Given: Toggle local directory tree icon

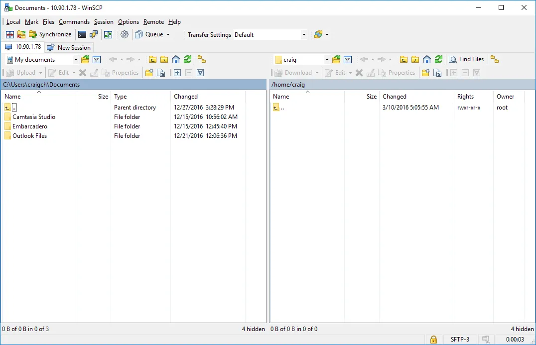Looking at the screenshot, I should coord(202,60).
